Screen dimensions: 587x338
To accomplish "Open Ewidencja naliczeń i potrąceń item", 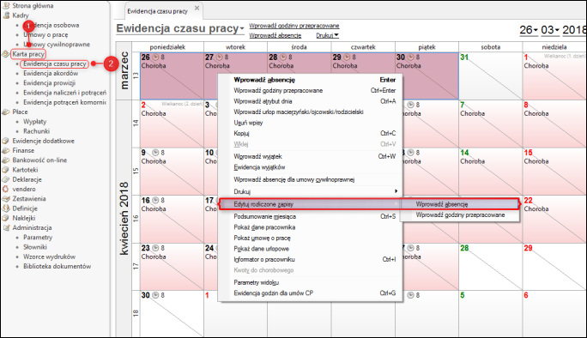I will (64, 93).
